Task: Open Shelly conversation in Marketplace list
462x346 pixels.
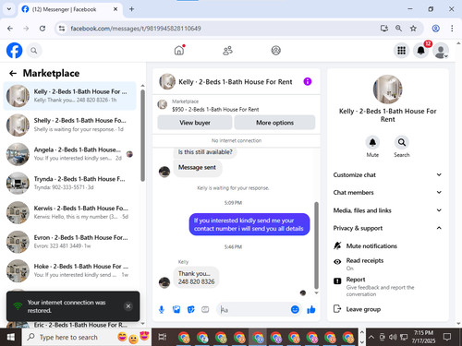Action: point(69,125)
